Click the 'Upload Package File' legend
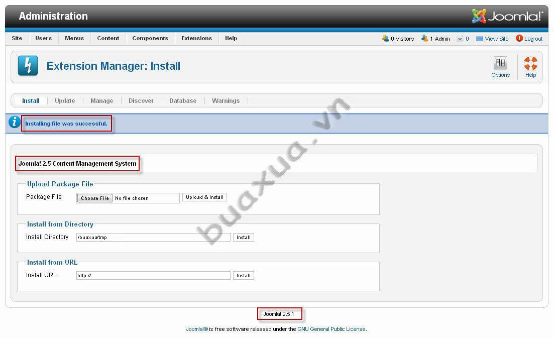This screenshot has width=554, height=339. [x=60, y=184]
